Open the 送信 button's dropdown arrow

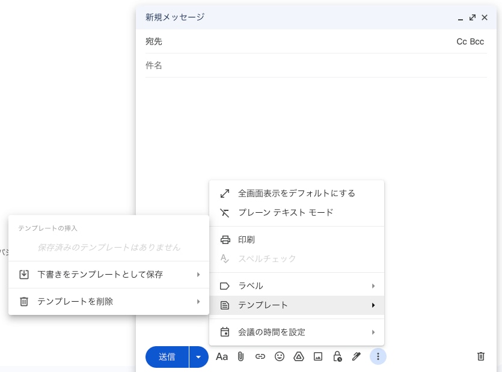point(198,356)
